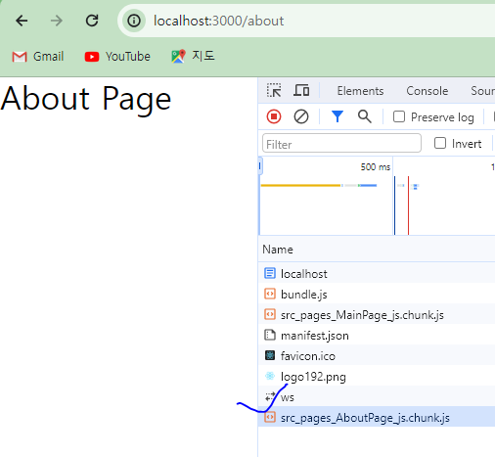This screenshot has width=495, height=457.
Task: Click the document icon beside localhost
Action: [270, 273]
